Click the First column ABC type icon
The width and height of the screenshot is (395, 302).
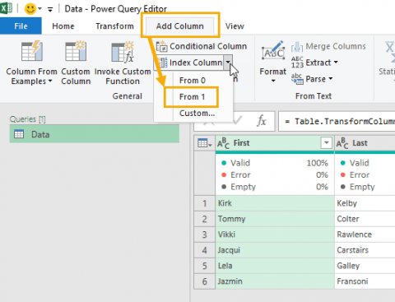pyautogui.click(x=223, y=143)
